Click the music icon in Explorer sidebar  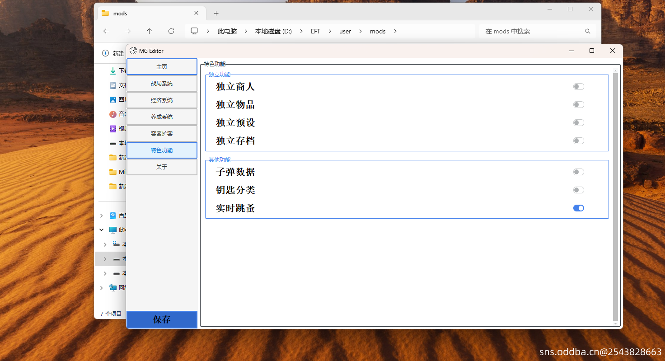coord(113,114)
